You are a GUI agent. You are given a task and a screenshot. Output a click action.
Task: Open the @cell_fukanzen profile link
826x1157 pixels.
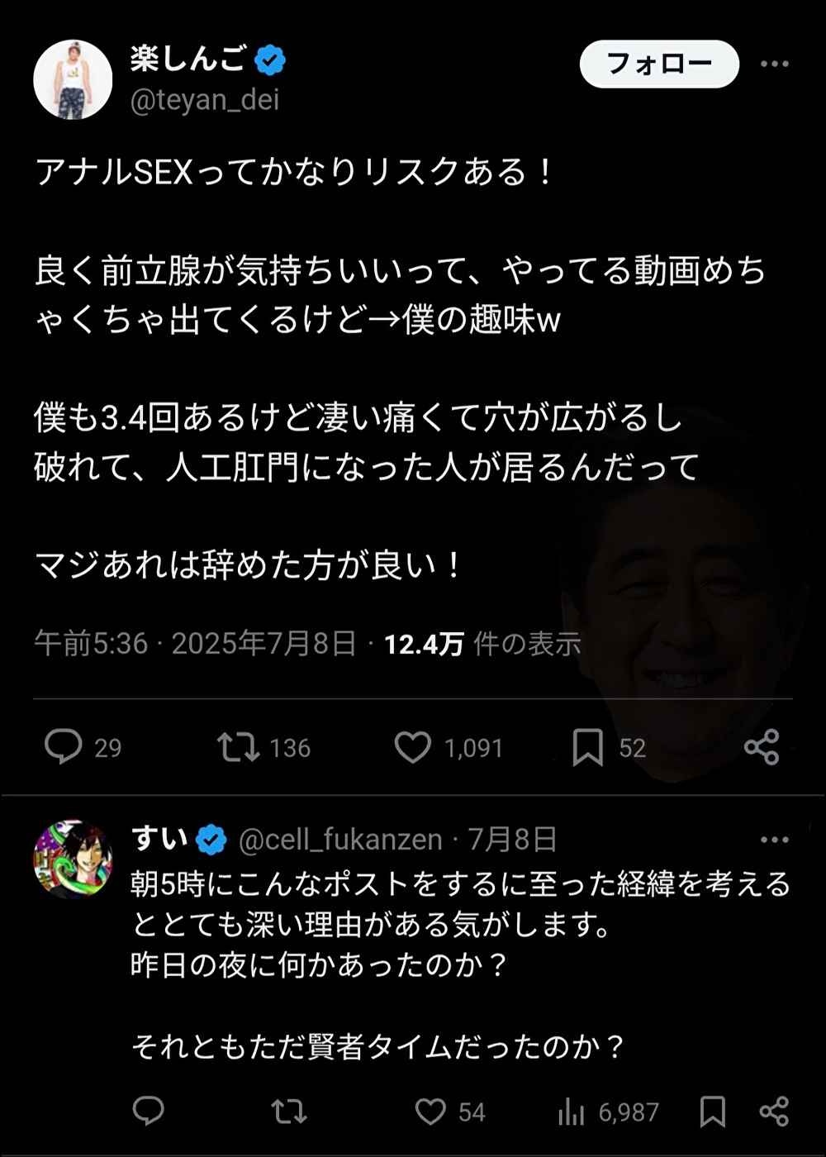[340, 840]
